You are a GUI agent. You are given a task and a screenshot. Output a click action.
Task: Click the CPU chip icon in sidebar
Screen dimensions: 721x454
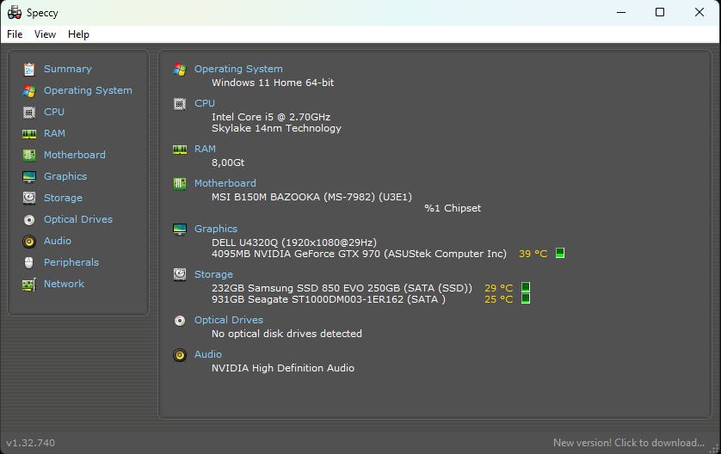(x=29, y=112)
